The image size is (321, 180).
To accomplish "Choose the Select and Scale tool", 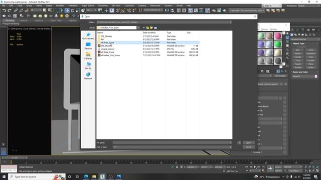I will click(x=78, y=10).
